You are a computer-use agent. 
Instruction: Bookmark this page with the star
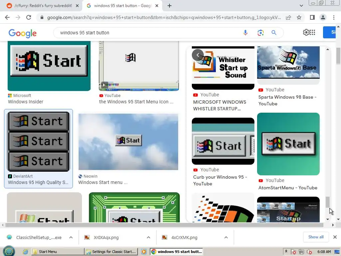point(299,17)
